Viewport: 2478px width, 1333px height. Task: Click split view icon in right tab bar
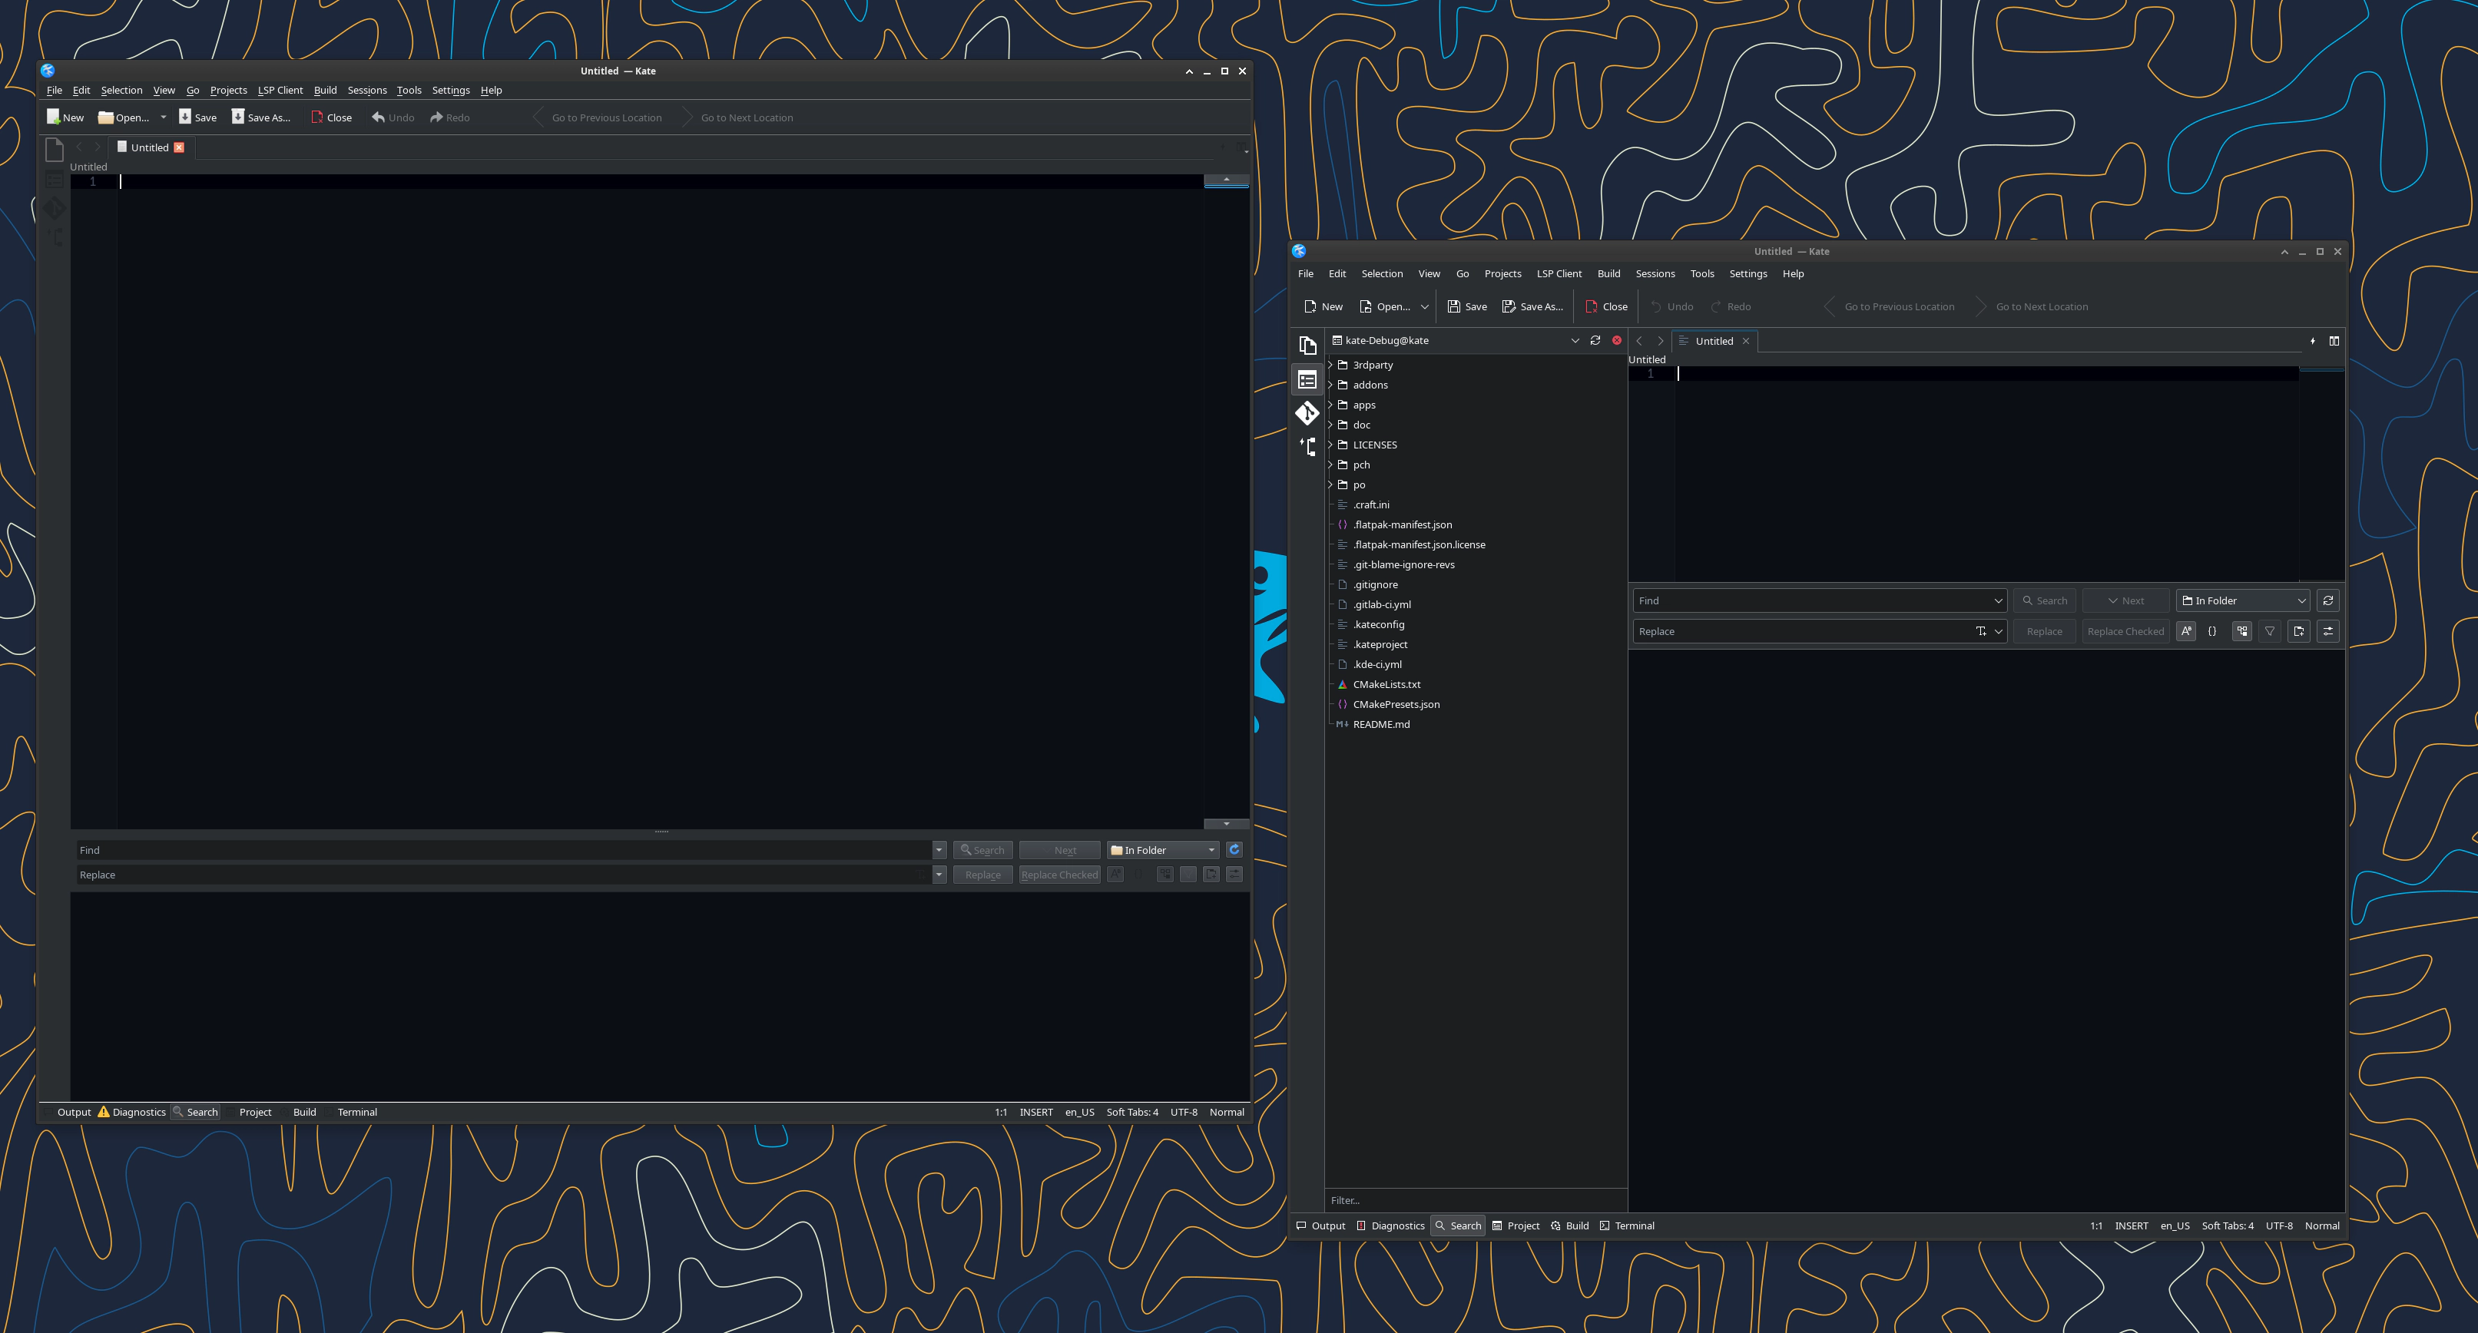[x=2334, y=340]
